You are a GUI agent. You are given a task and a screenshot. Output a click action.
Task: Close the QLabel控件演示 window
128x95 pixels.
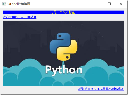pos(121,4)
